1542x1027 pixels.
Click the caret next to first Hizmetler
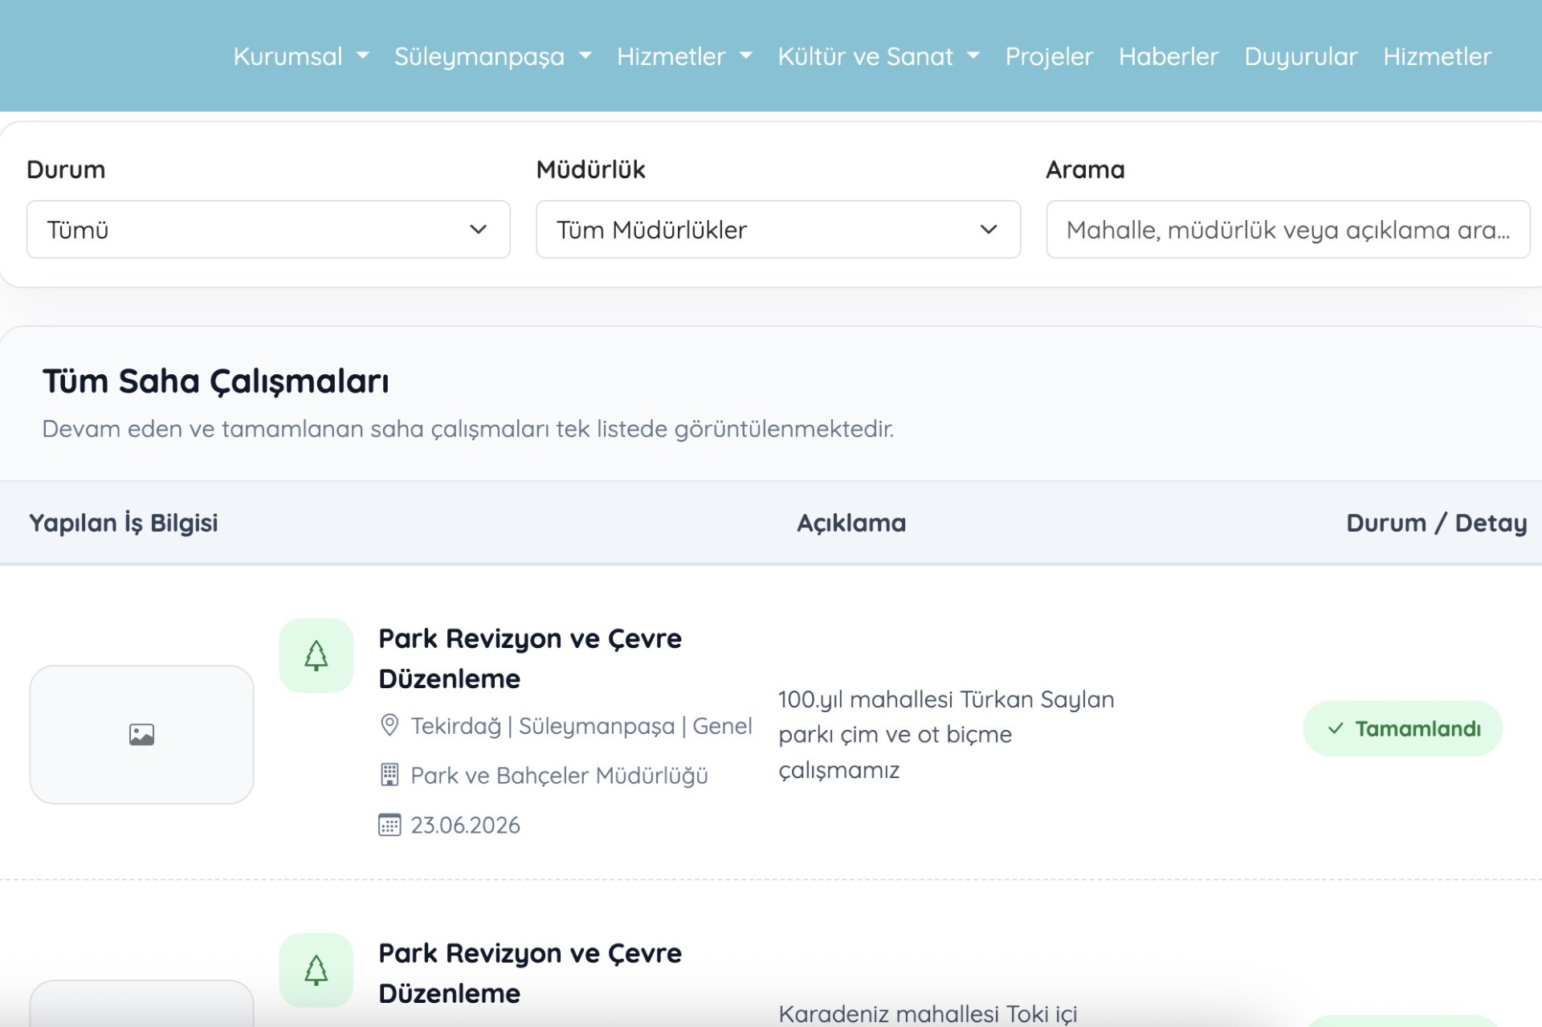[x=746, y=56]
